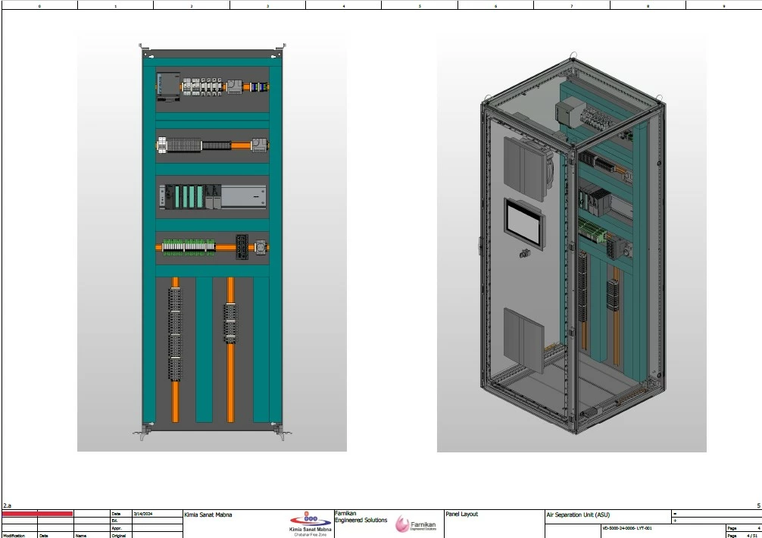Click the touchscreen HMI on cabinet door
Viewport: 762px width, 538px height.
[524, 224]
